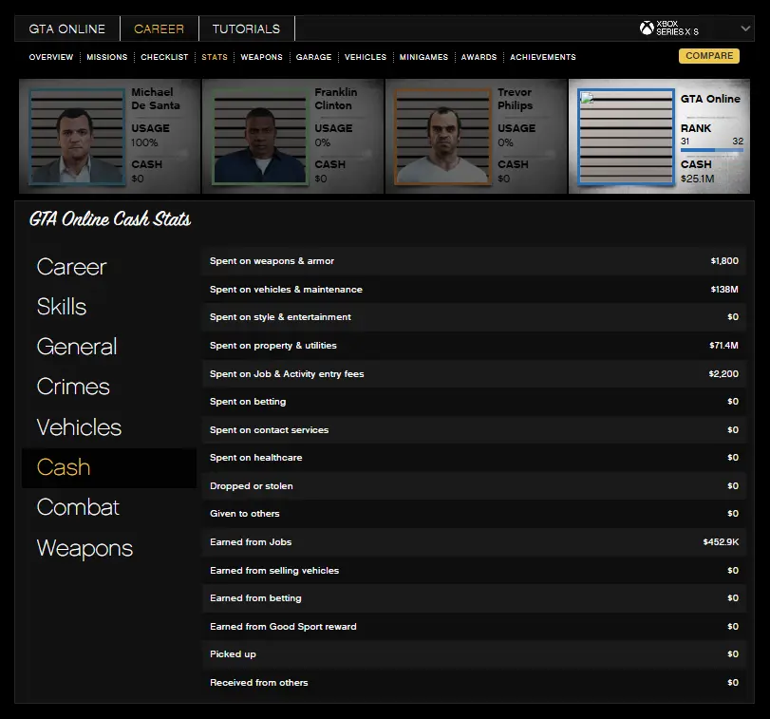Open the Tutorials tab
The image size is (770, 719).
click(x=246, y=28)
